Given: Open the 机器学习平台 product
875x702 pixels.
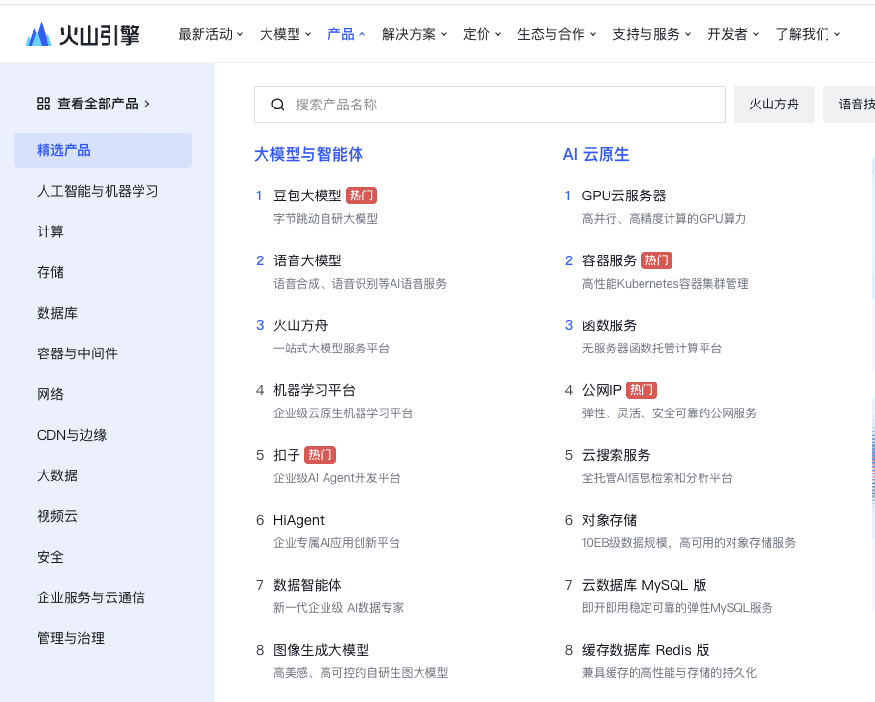Looking at the screenshot, I should pyautogui.click(x=314, y=390).
